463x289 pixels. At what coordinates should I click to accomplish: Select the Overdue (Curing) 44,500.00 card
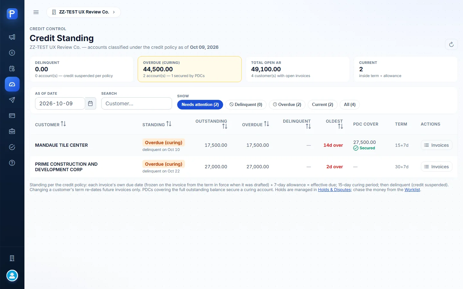tap(190, 69)
